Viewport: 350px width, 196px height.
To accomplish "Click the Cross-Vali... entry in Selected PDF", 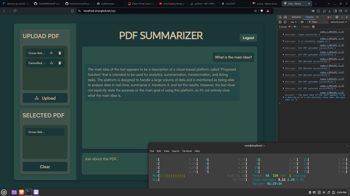I will coord(45,132).
